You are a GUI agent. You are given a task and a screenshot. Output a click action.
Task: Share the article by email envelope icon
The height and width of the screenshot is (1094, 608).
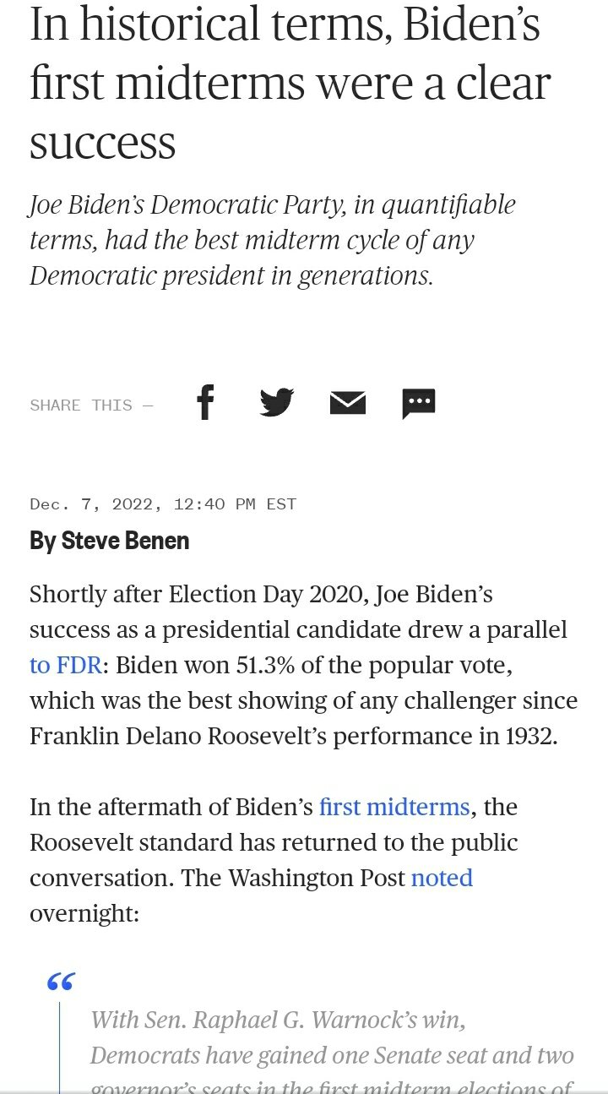[x=348, y=403]
